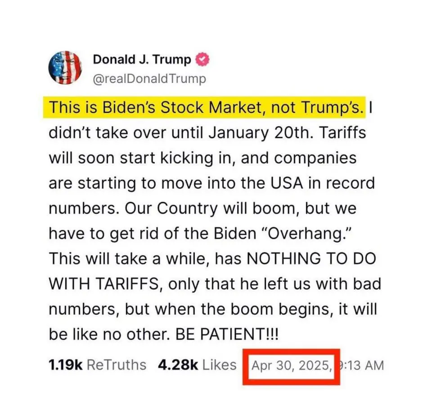Click the red verified checkmark badge
Screen dimensions: 432x414
tap(202, 59)
